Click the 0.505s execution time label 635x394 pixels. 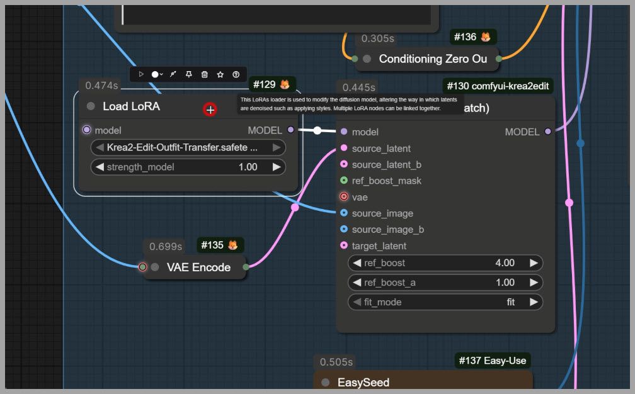coord(336,362)
